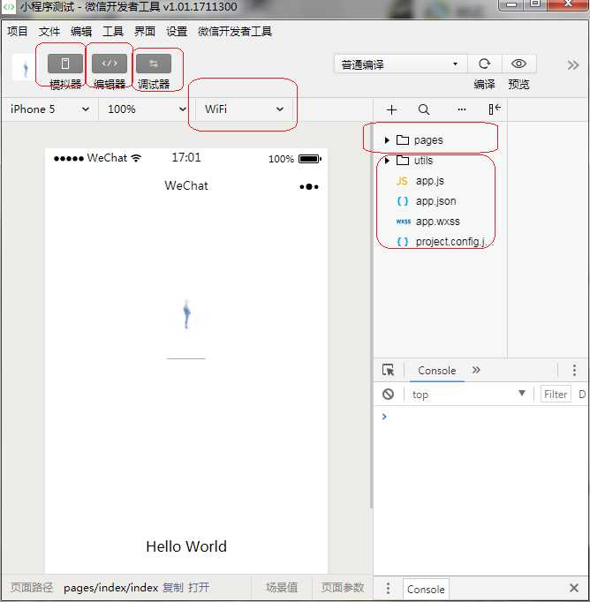Click the app icon in the title bar
This screenshot has width=590, height=602.
click(8, 6)
